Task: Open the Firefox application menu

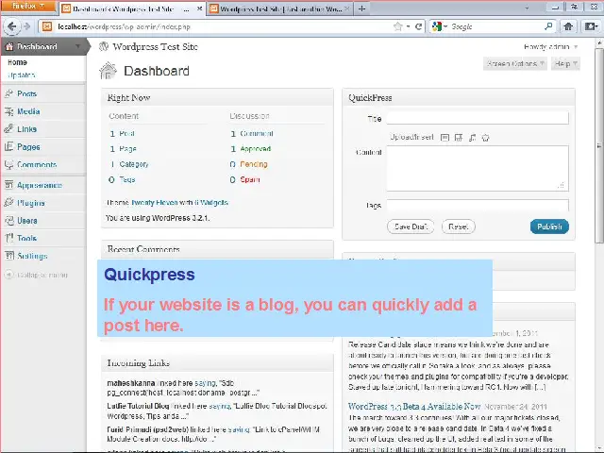Action: [28, 7]
